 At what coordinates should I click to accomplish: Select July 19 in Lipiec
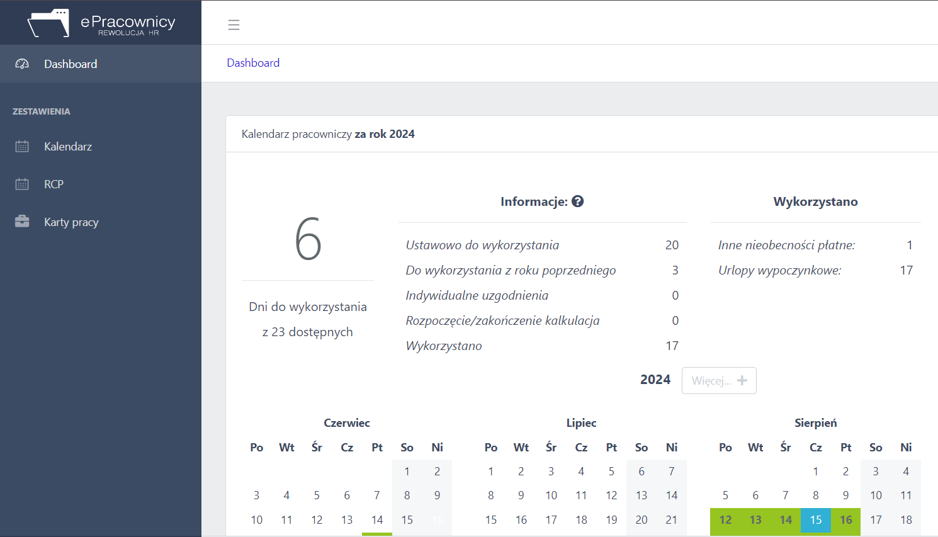point(611,520)
